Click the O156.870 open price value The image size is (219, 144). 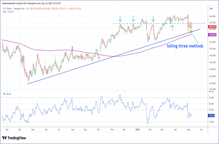[x=37, y=9]
